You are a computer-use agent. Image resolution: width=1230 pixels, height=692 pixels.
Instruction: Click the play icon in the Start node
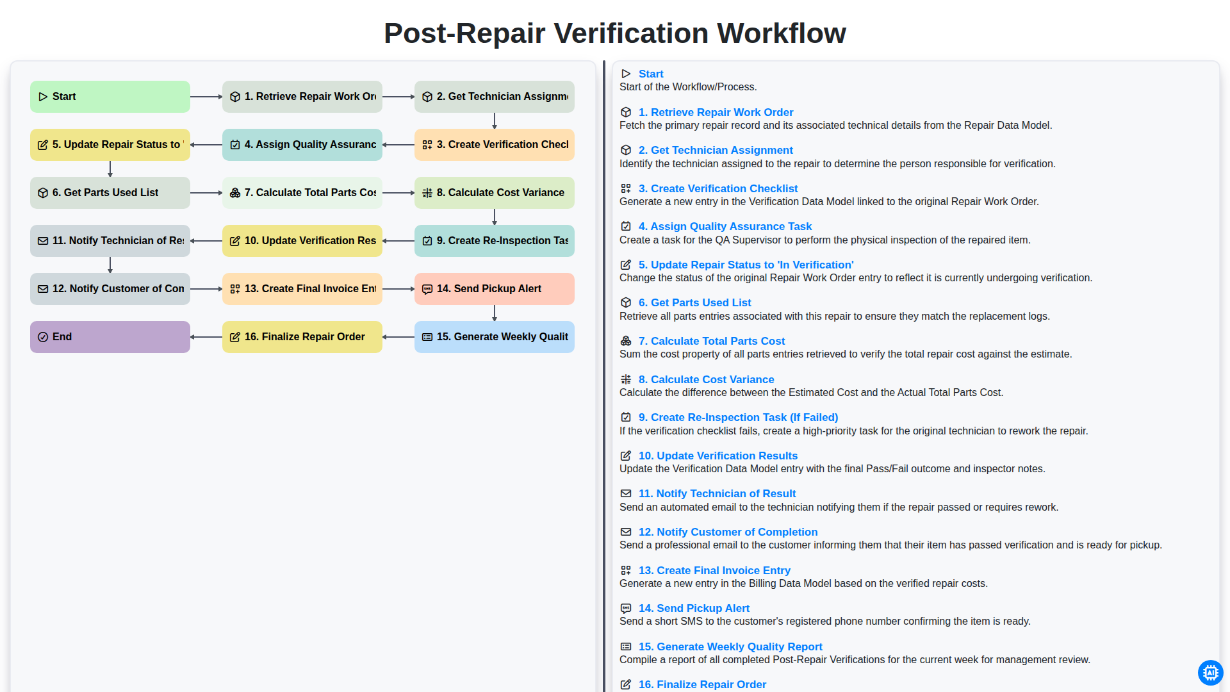tap(43, 97)
